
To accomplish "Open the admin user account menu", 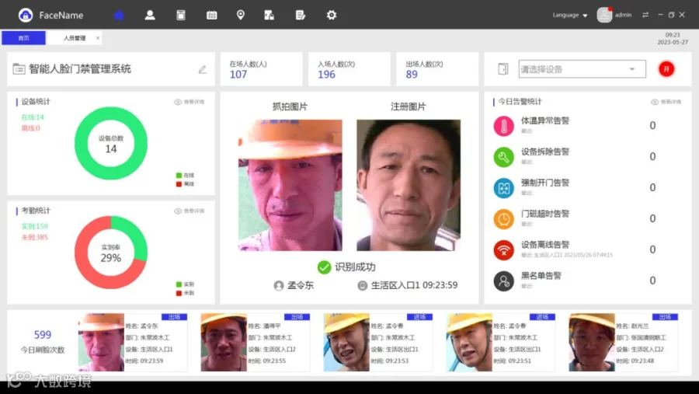I will 615,16.
